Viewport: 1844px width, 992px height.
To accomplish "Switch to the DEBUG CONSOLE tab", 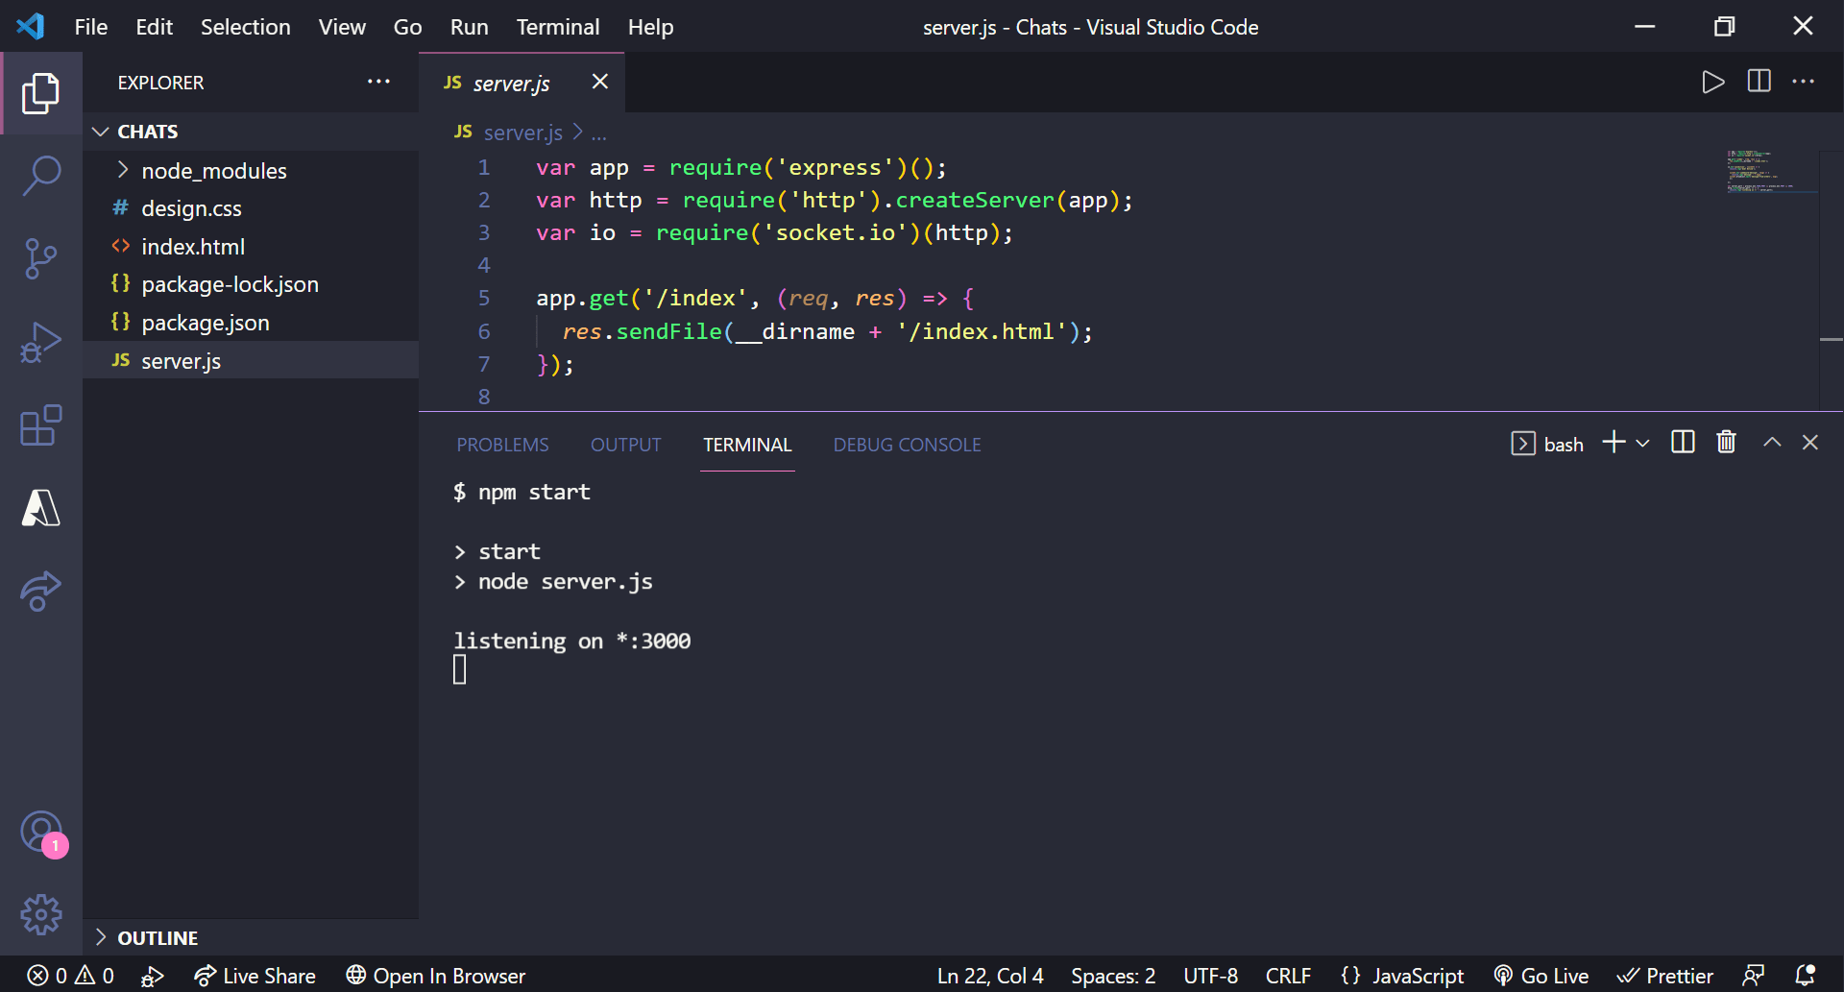I will 908,445.
